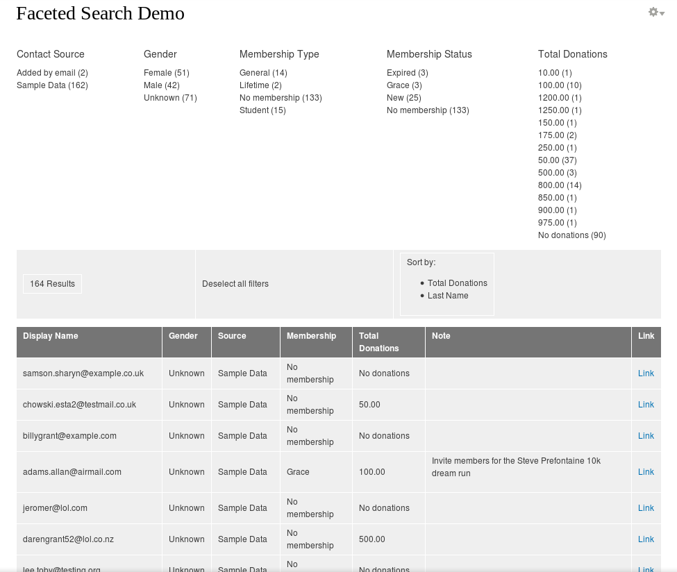The height and width of the screenshot is (572, 677).
Task: Filter by Male gender
Action: point(161,85)
